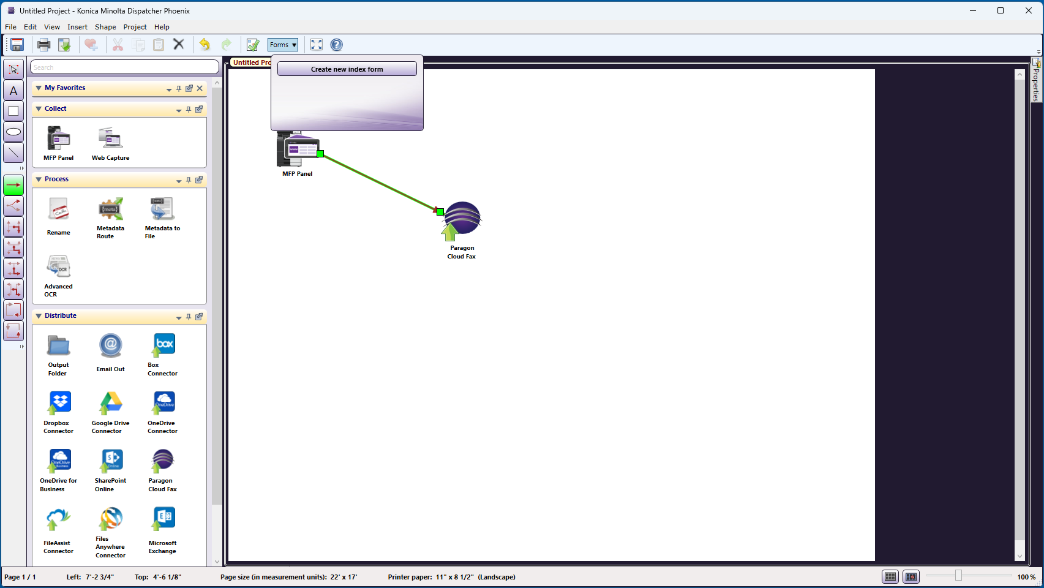Click the OneDrive Connector node icon

click(x=163, y=403)
